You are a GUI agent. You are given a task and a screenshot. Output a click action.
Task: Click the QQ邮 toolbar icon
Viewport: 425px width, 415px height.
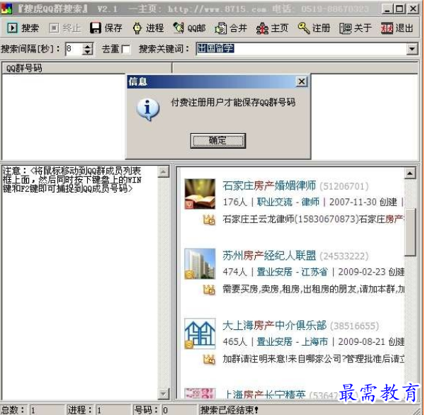pyautogui.click(x=178, y=28)
